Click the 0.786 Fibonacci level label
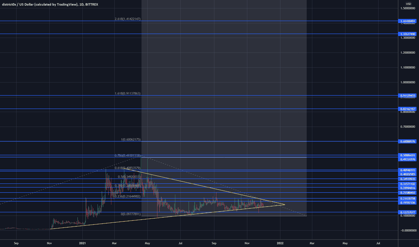 128,155
